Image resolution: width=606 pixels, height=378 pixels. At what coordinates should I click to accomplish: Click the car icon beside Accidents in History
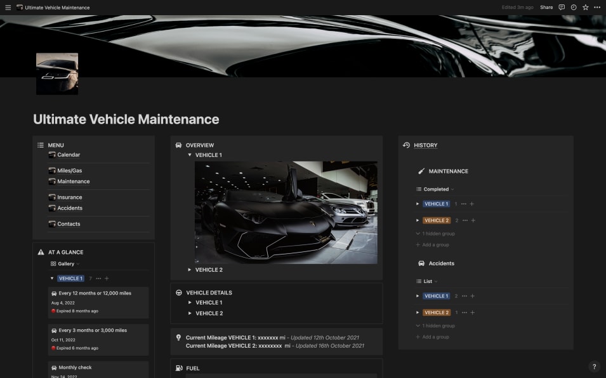tap(421, 263)
